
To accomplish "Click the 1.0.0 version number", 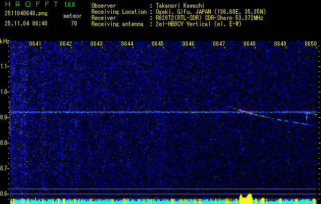I will coord(70,5).
